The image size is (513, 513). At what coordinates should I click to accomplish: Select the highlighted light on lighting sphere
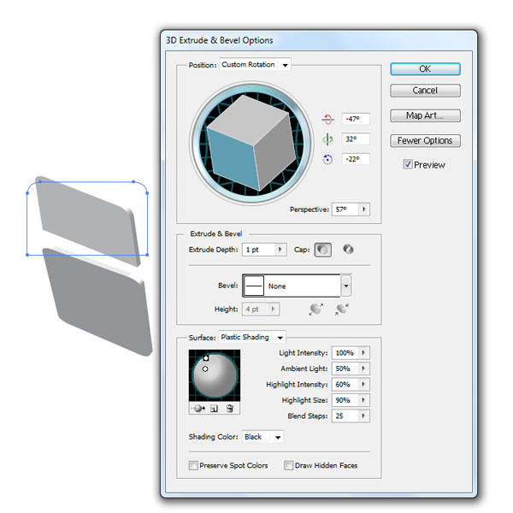[206, 358]
